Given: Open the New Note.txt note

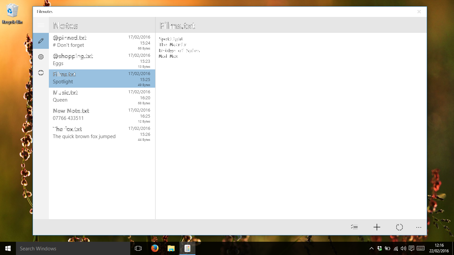Looking at the screenshot, I should click(102, 115).
